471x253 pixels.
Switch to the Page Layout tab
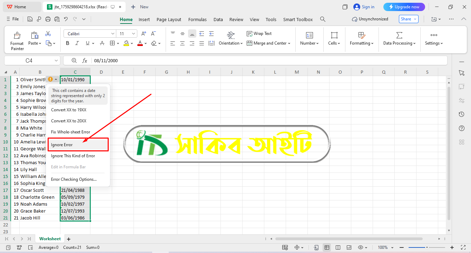[169, 20]
